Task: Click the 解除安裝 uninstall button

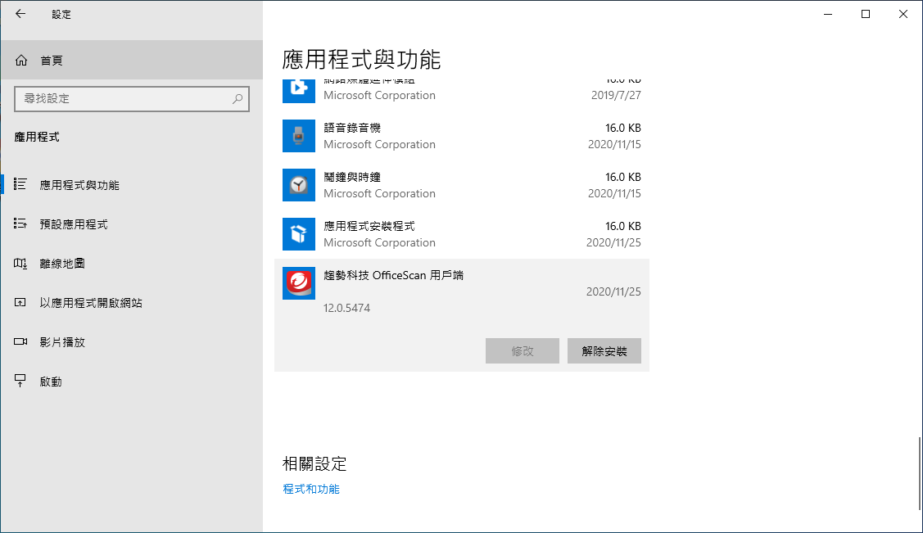Action: (604, 350)
